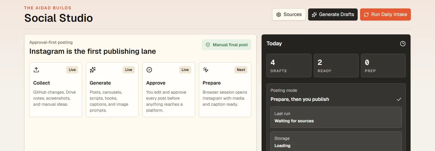Click the Posts, carousels, scripts description
Viewport: 435px width, 151px height.
[x=109, y=101]
